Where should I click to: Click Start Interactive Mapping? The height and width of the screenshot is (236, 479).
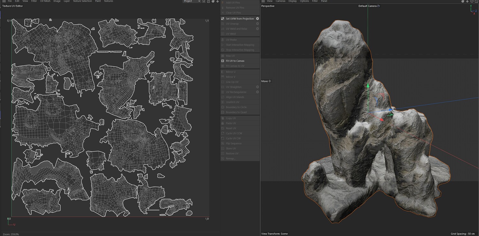[240, 45]
